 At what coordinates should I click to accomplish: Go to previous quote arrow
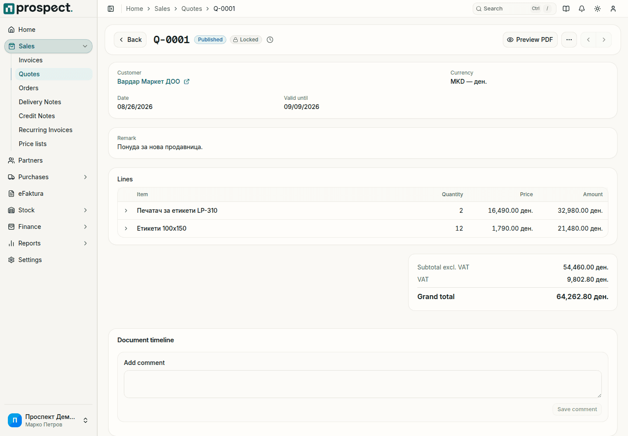(x=588, y=40)
